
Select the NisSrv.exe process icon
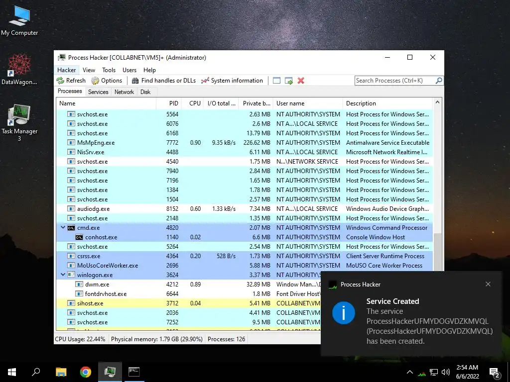[71, 152]
